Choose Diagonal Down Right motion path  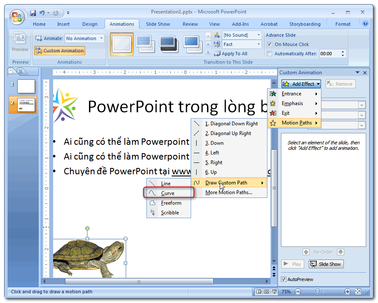[x=229, y=124]
